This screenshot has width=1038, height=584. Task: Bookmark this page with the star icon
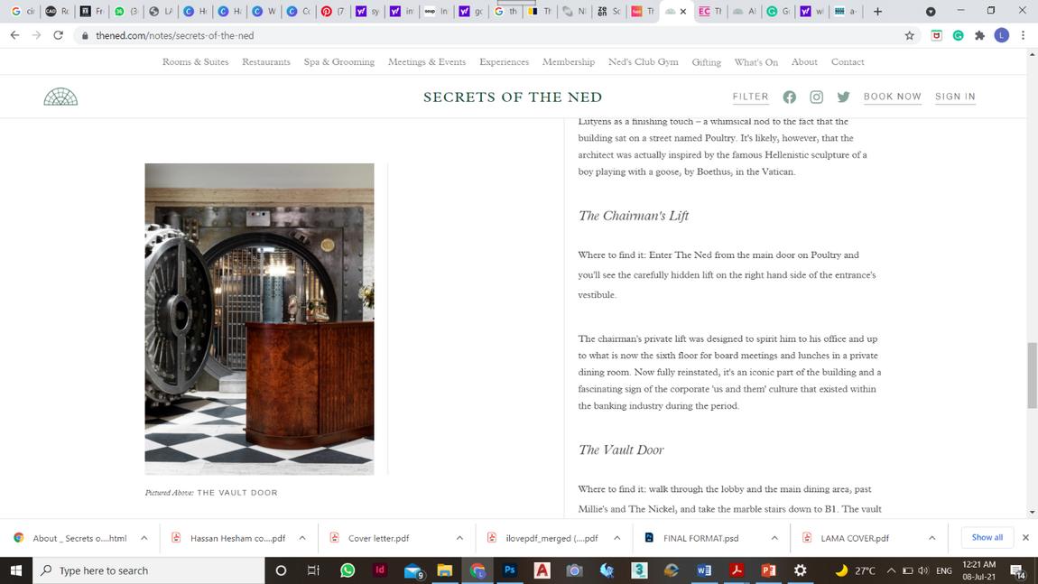910,36
